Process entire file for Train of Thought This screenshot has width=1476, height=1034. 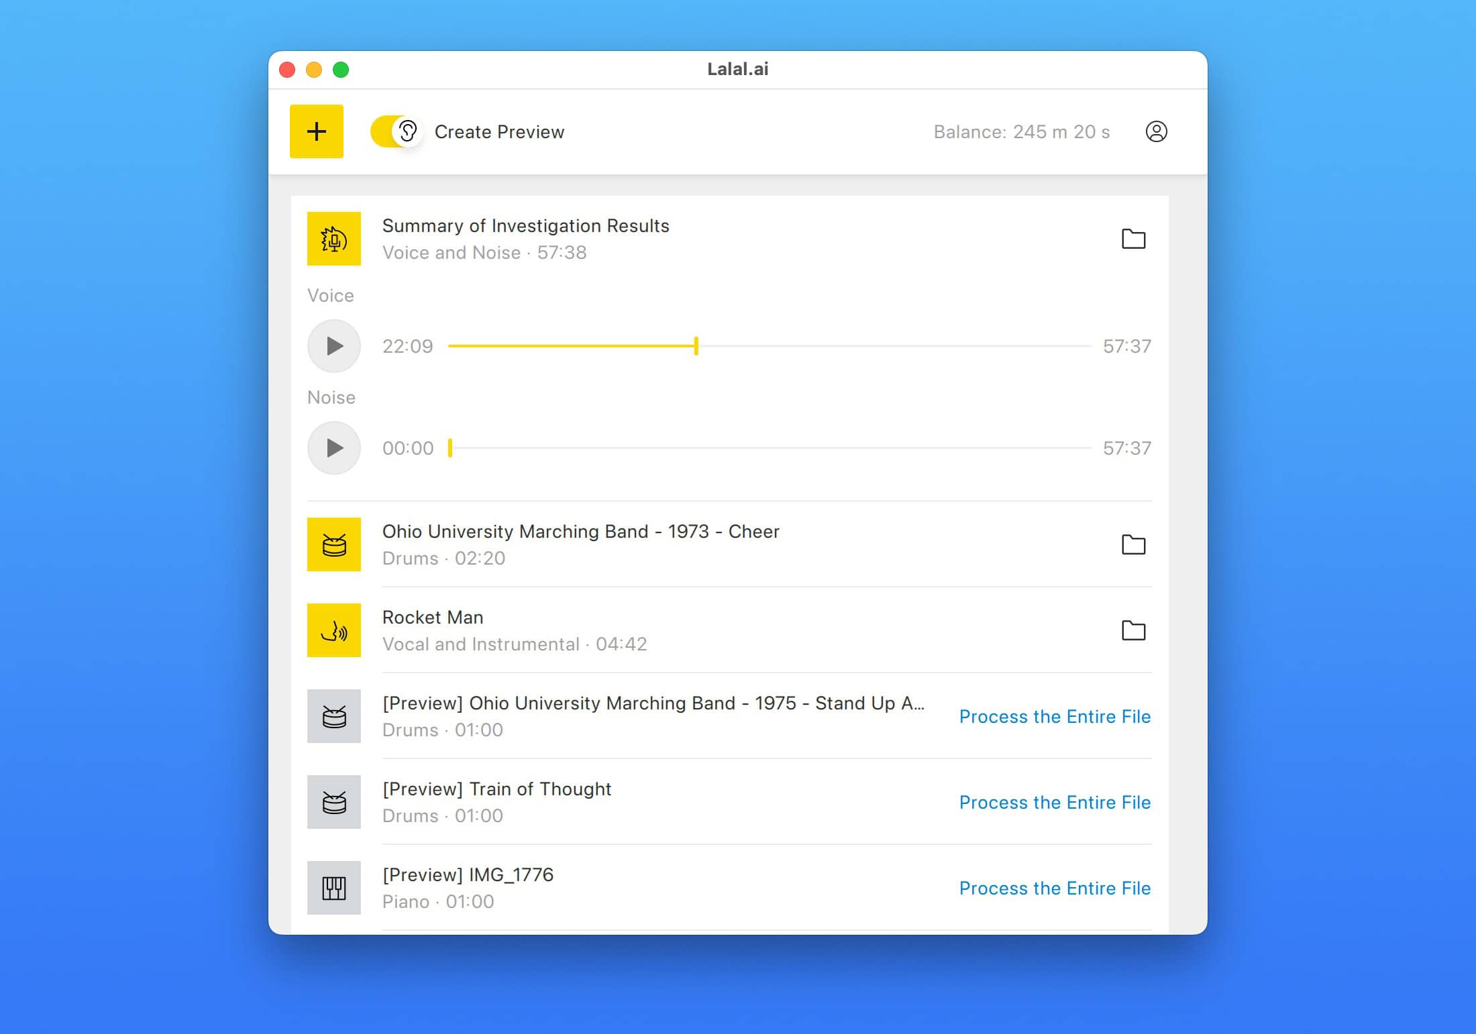tap(1054, 802)
